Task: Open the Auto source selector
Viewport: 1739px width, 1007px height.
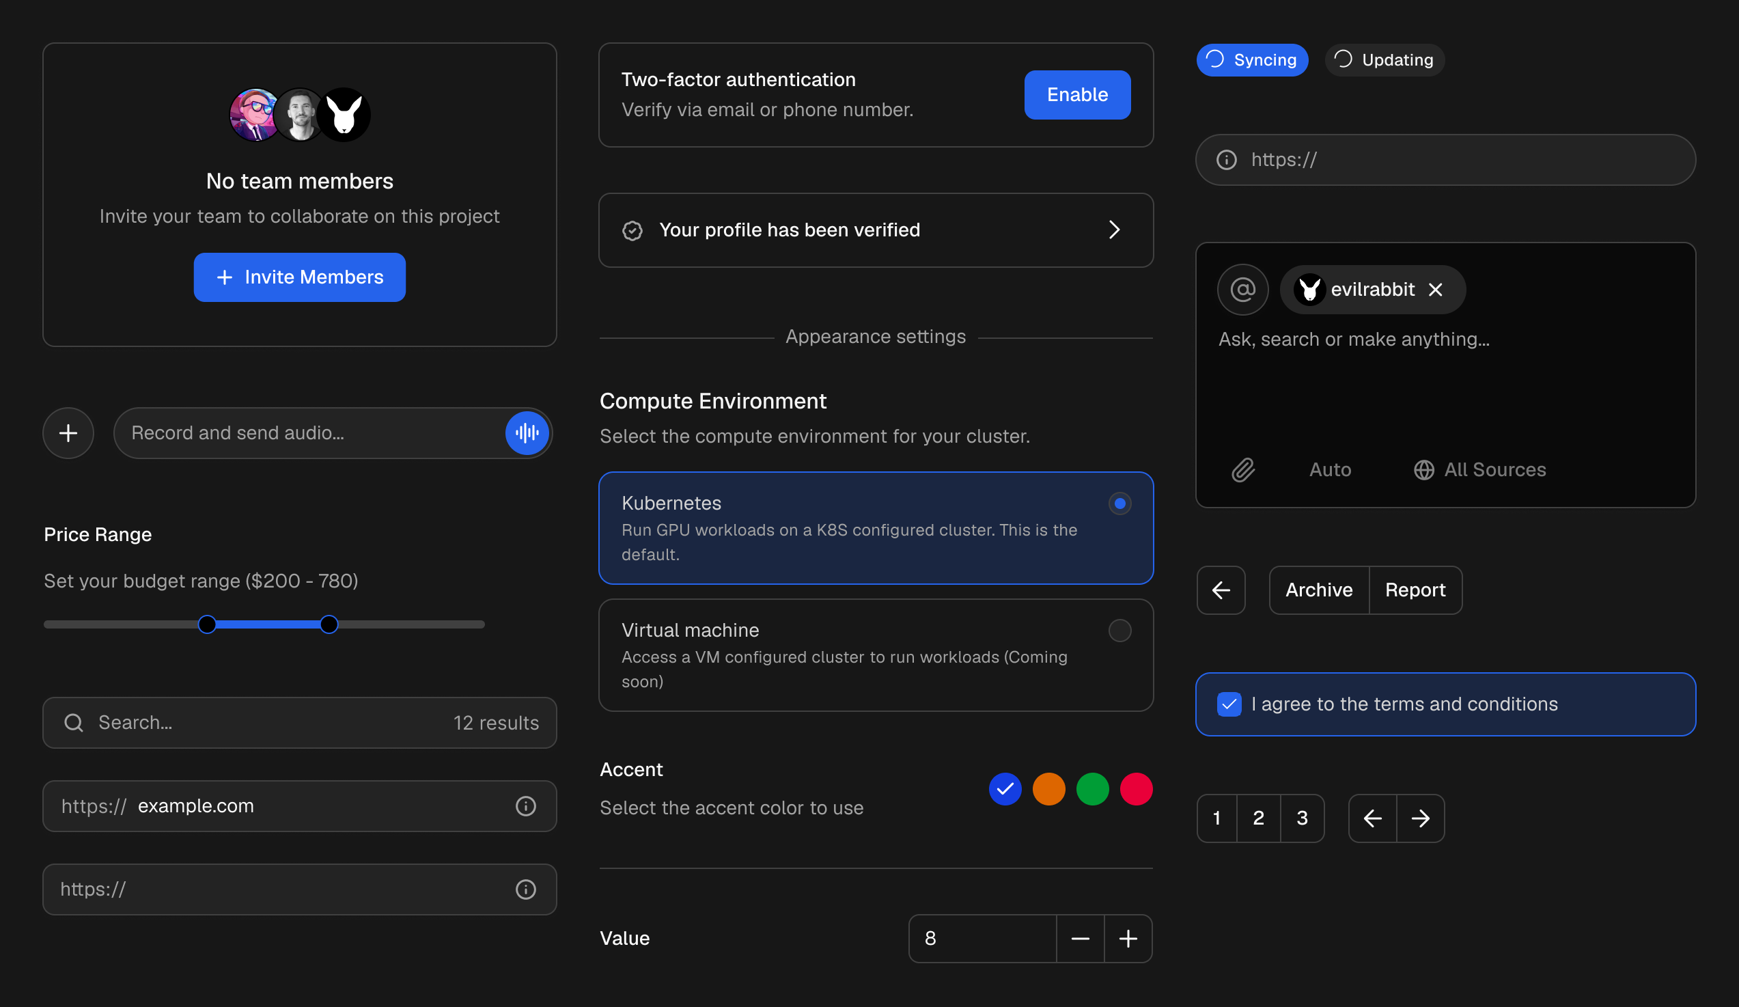Action: 1329,470
